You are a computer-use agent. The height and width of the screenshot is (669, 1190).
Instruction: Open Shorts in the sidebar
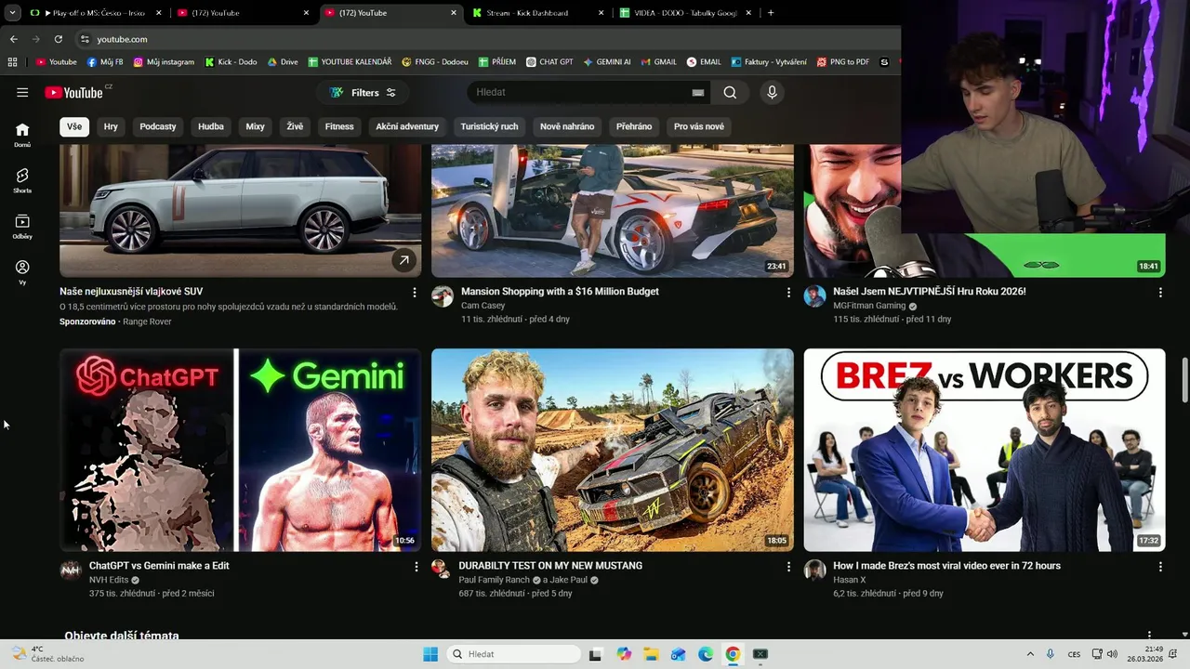tap(22, 180)
